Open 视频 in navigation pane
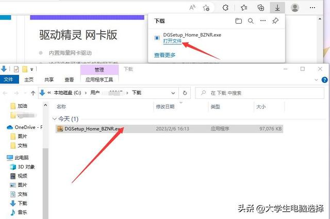This screenshot has width=330, height=219. pyautogui.click(x=19, y=176)
